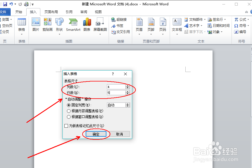Decrease the 行数 row count stepper
Viewport: 252px width, 168px height.
click(128, 94)
